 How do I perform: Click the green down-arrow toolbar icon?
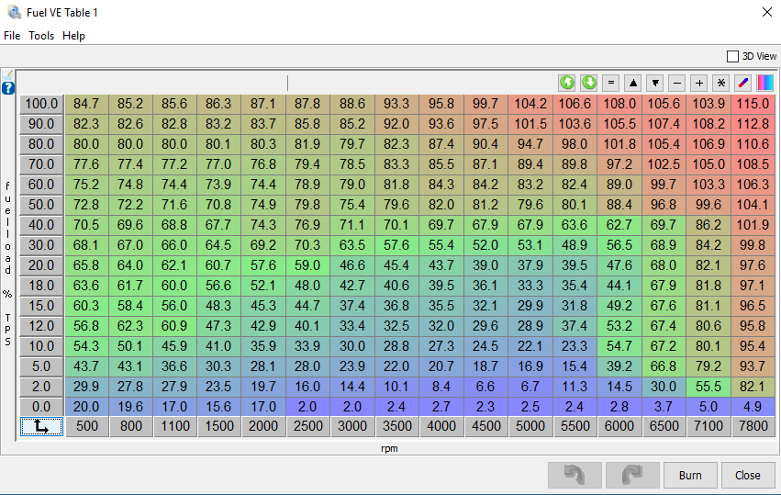(x=589, y=83)
